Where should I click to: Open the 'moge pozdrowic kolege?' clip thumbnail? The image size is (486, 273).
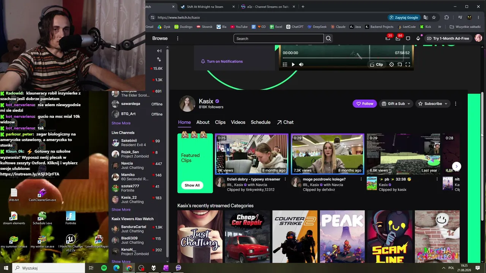click(x=328, y=154)
